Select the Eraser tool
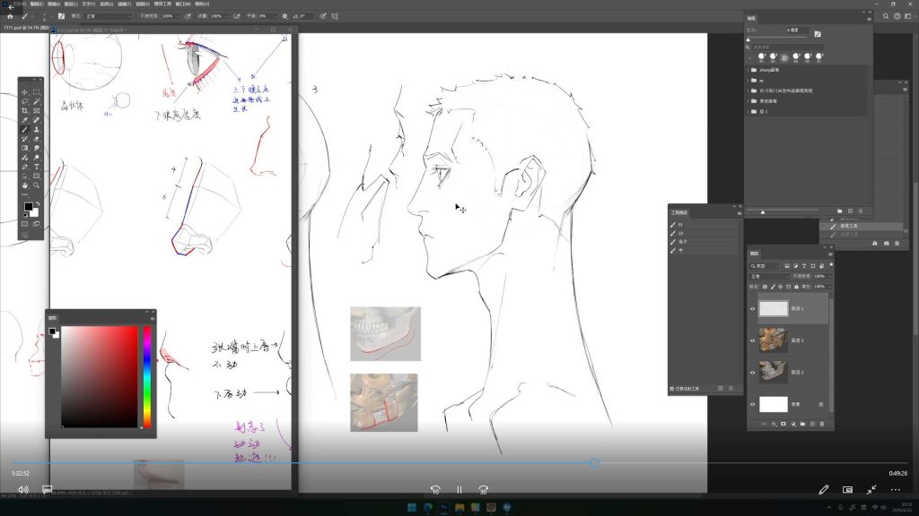Viewport: 919px width, 516px height. [x=36, y=139]
